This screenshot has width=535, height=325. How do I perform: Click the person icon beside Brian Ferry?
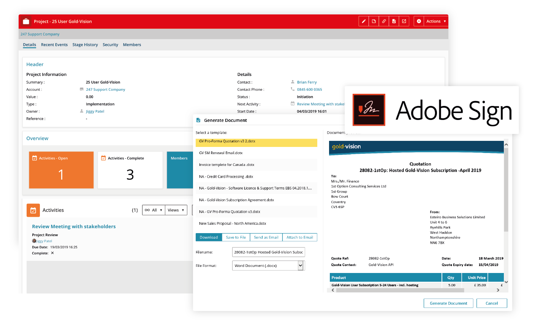coord(293,82)
